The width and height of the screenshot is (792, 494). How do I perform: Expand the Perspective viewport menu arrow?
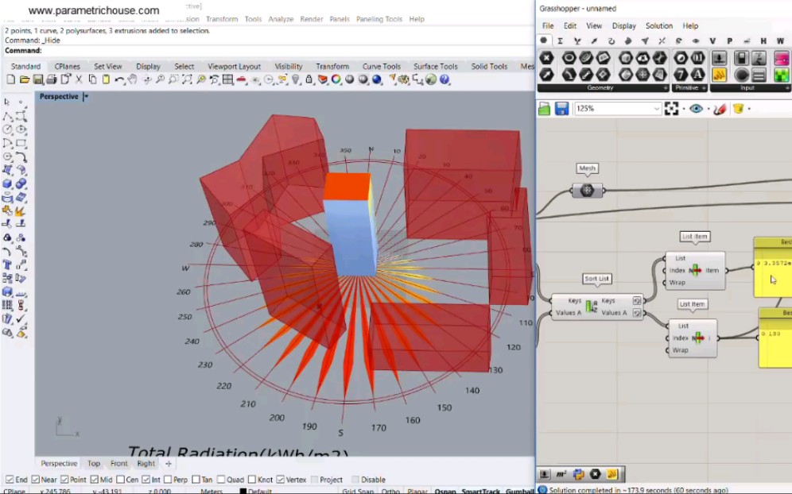pyautogui.click(x=86, y=97)
